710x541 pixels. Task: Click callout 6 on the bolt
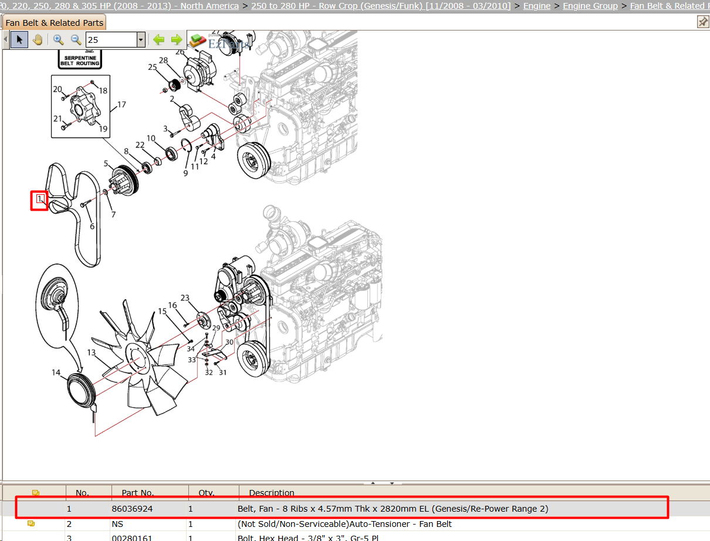(92, 226)
